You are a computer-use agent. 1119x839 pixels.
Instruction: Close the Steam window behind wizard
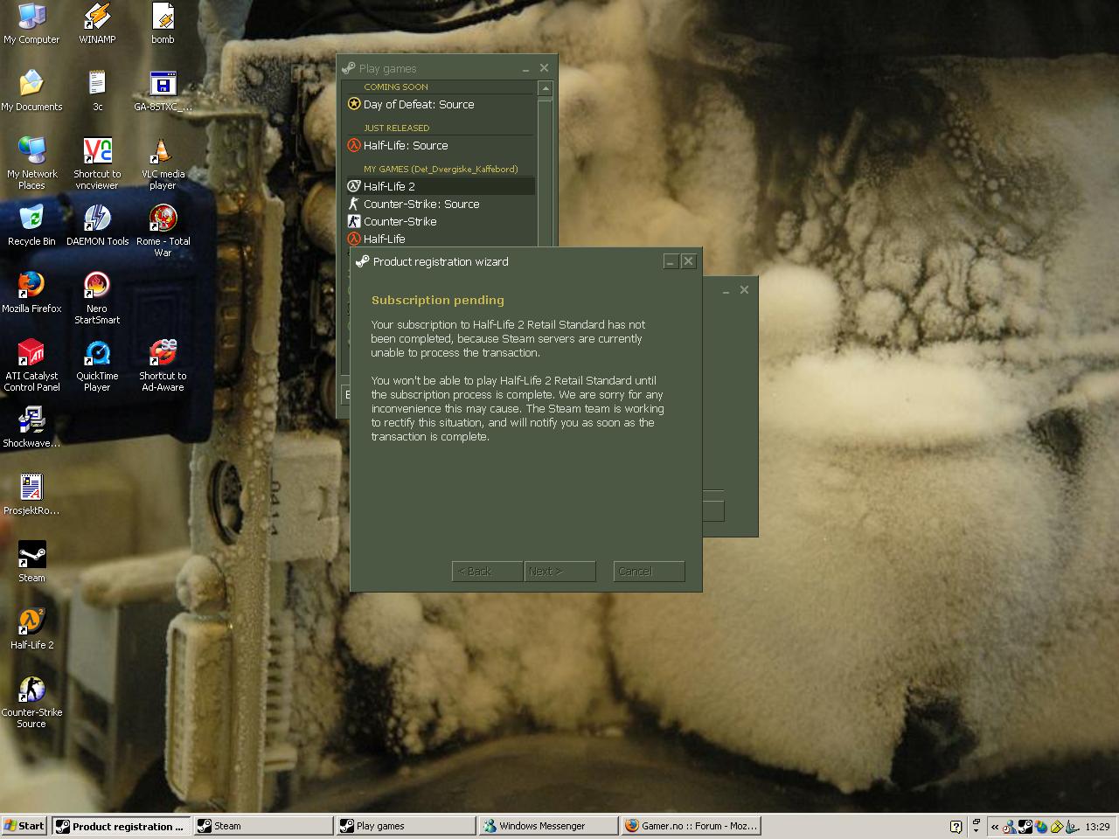[744, 290]
